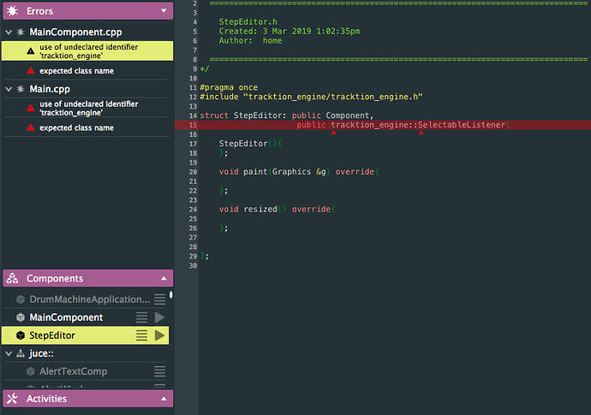Viewport: 591px width, 415px height.
Task: Select the highlighted undeclared identifier error
Action: (87, 51)
